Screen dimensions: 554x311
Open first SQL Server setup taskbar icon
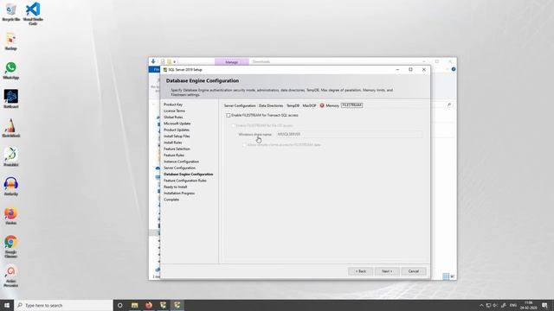tap(163, 305)
